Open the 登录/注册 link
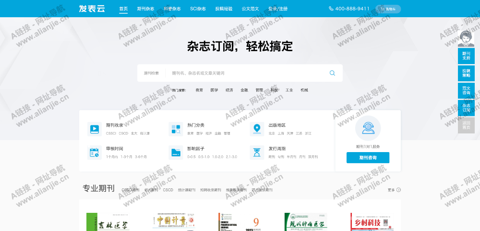Viewport: 480px width, 231px height. (x=278, y=9)
